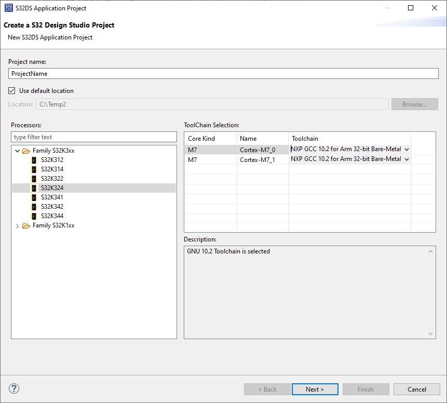Click the S32K322 chip icon
The image size is (447, 403).
tap(34, 179)
